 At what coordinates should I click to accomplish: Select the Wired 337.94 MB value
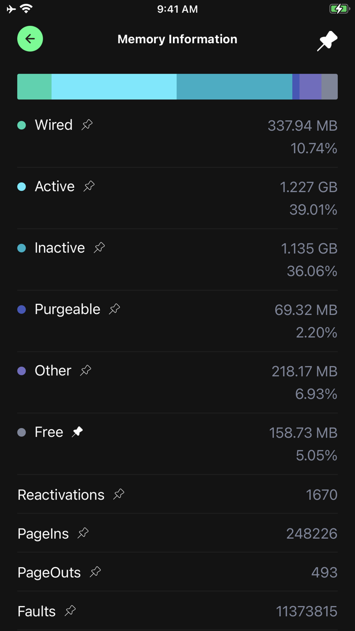[302, 125]
